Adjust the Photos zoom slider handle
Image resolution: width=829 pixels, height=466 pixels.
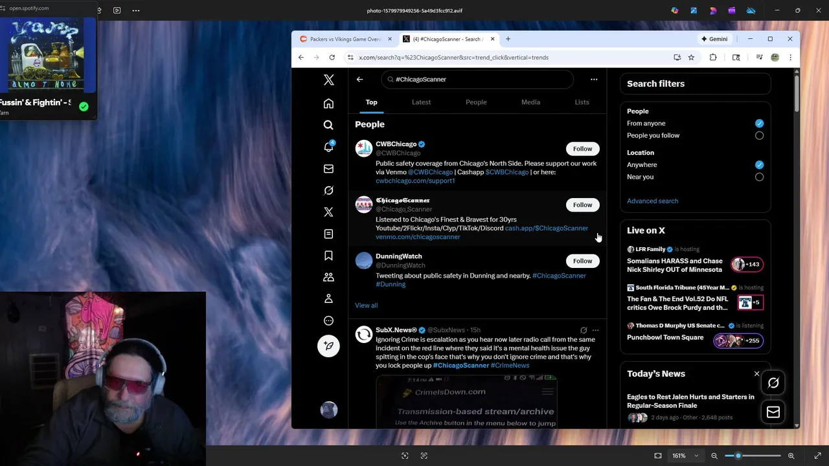pos(738,456)
